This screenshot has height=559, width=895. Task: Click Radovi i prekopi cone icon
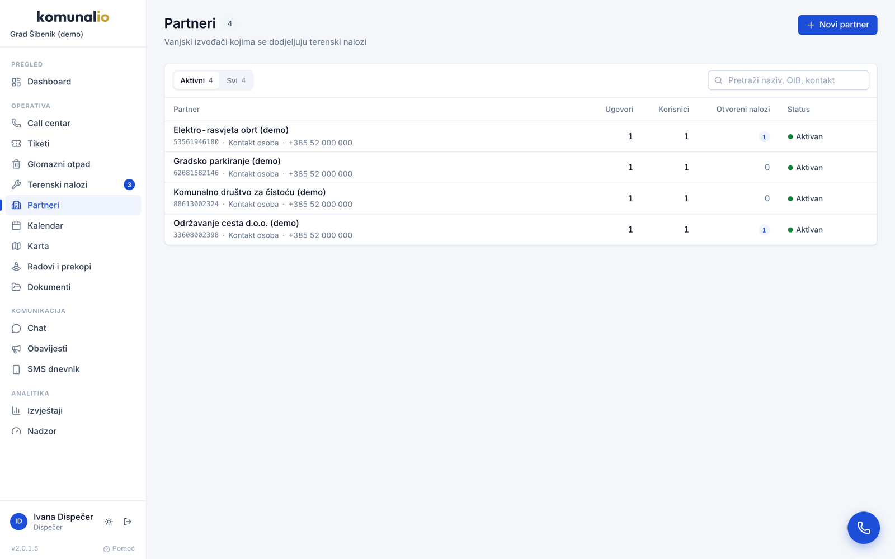pos(16,267)
